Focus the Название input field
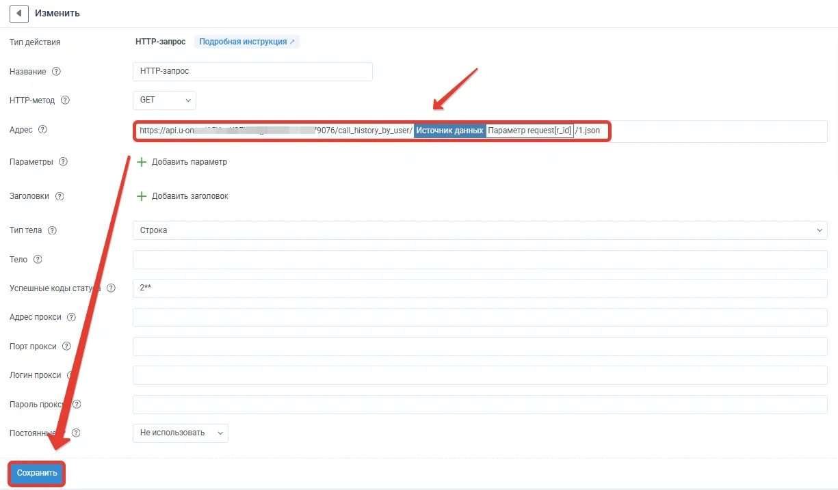This screenshot has width=838, height=490. pos(252,71)
